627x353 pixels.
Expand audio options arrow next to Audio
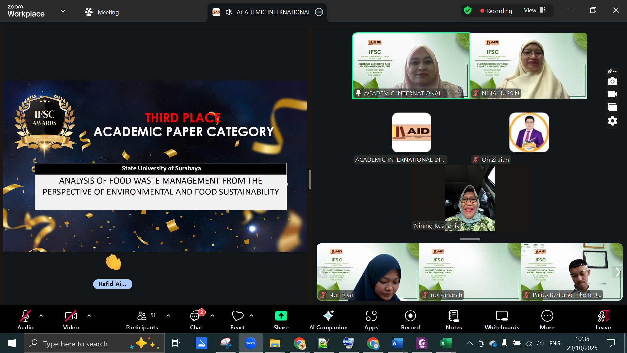pos(41,316)
